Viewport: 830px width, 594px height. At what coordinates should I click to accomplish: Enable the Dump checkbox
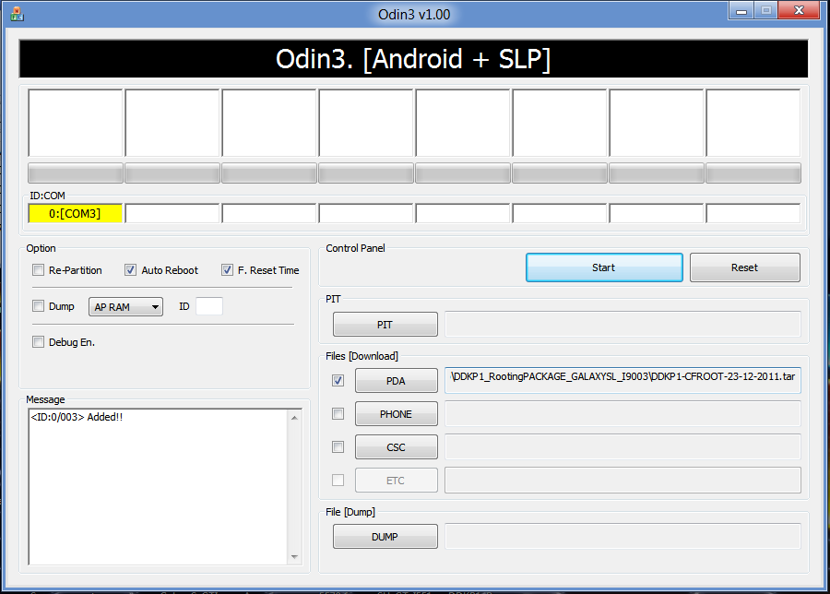point(38,306)
